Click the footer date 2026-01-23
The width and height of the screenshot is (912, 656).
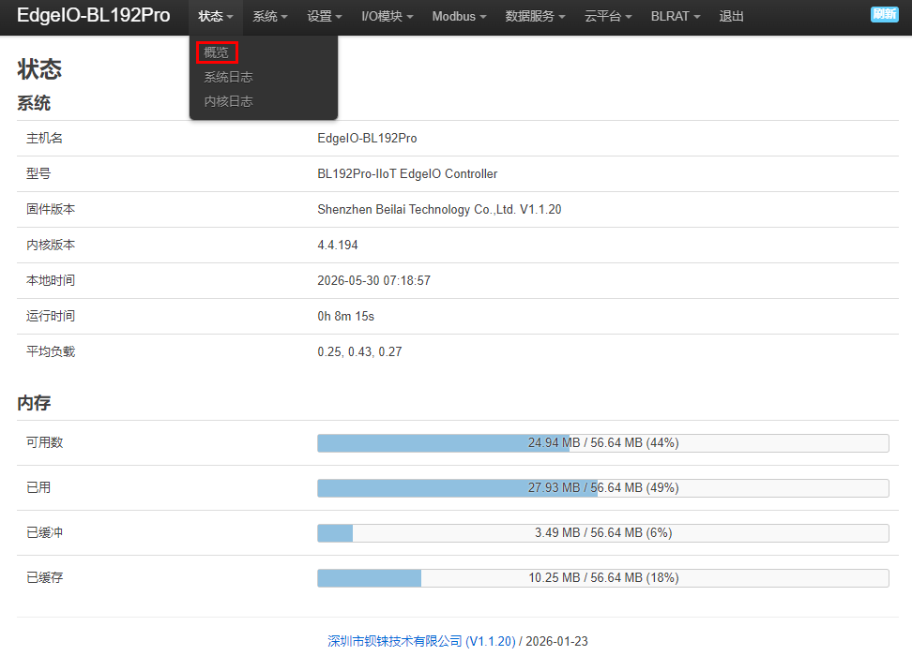[x=556, y=641]
